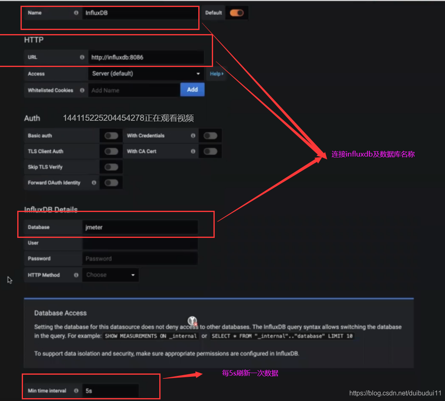Toggle the Default data source switch
Image resolution: width=445 pixels, height=401 pixels.
tap(237, 13)
